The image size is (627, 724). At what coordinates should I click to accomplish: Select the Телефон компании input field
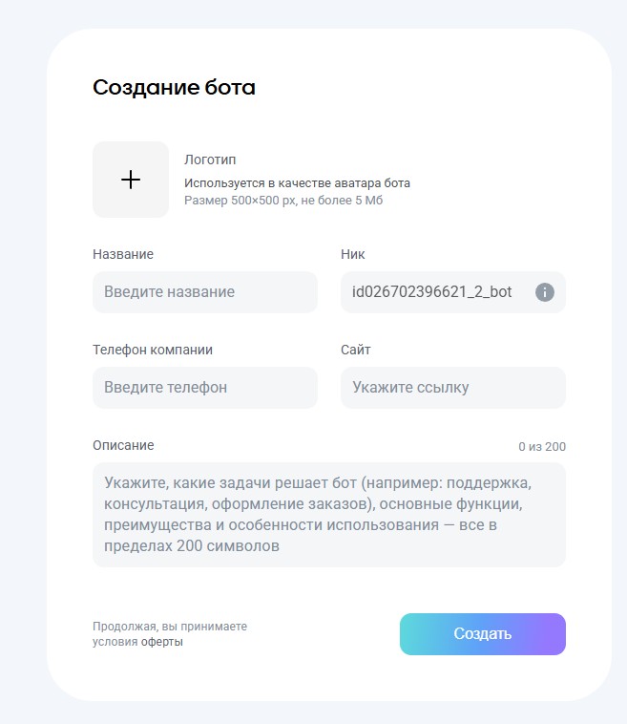(x=204, y=388)
